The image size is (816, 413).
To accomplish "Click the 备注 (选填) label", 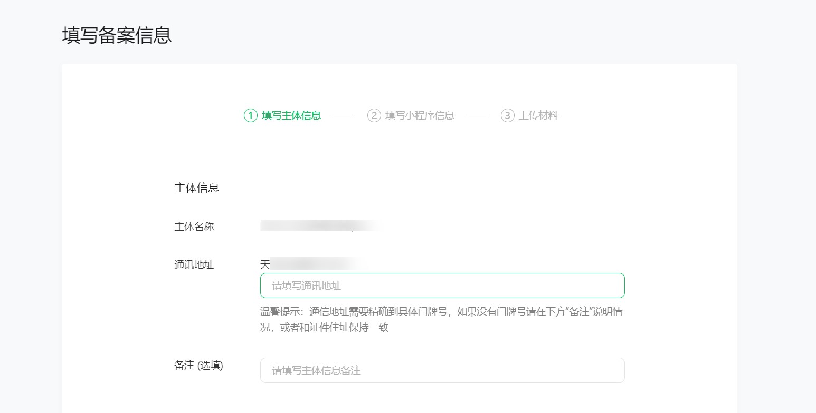I will tap(197, 366).
